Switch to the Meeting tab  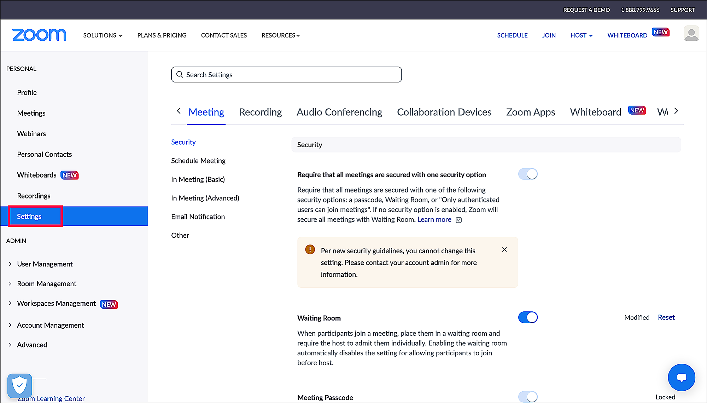tap(206, 112)
